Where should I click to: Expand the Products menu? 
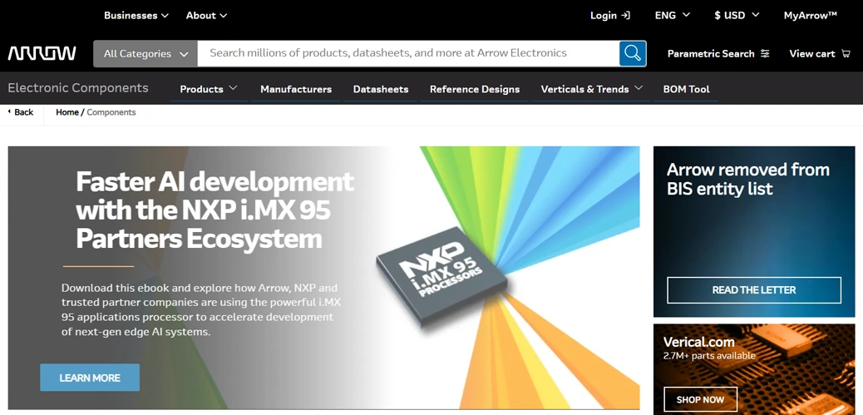[208, 89]
